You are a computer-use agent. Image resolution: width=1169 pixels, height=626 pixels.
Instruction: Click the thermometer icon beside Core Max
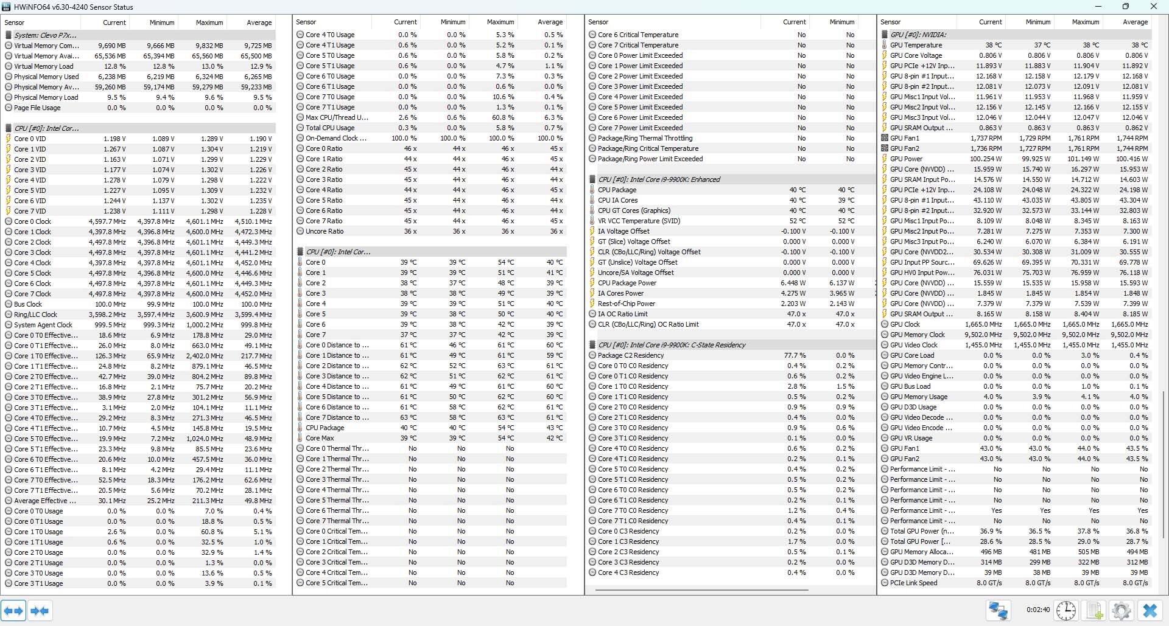pos(300,438)
